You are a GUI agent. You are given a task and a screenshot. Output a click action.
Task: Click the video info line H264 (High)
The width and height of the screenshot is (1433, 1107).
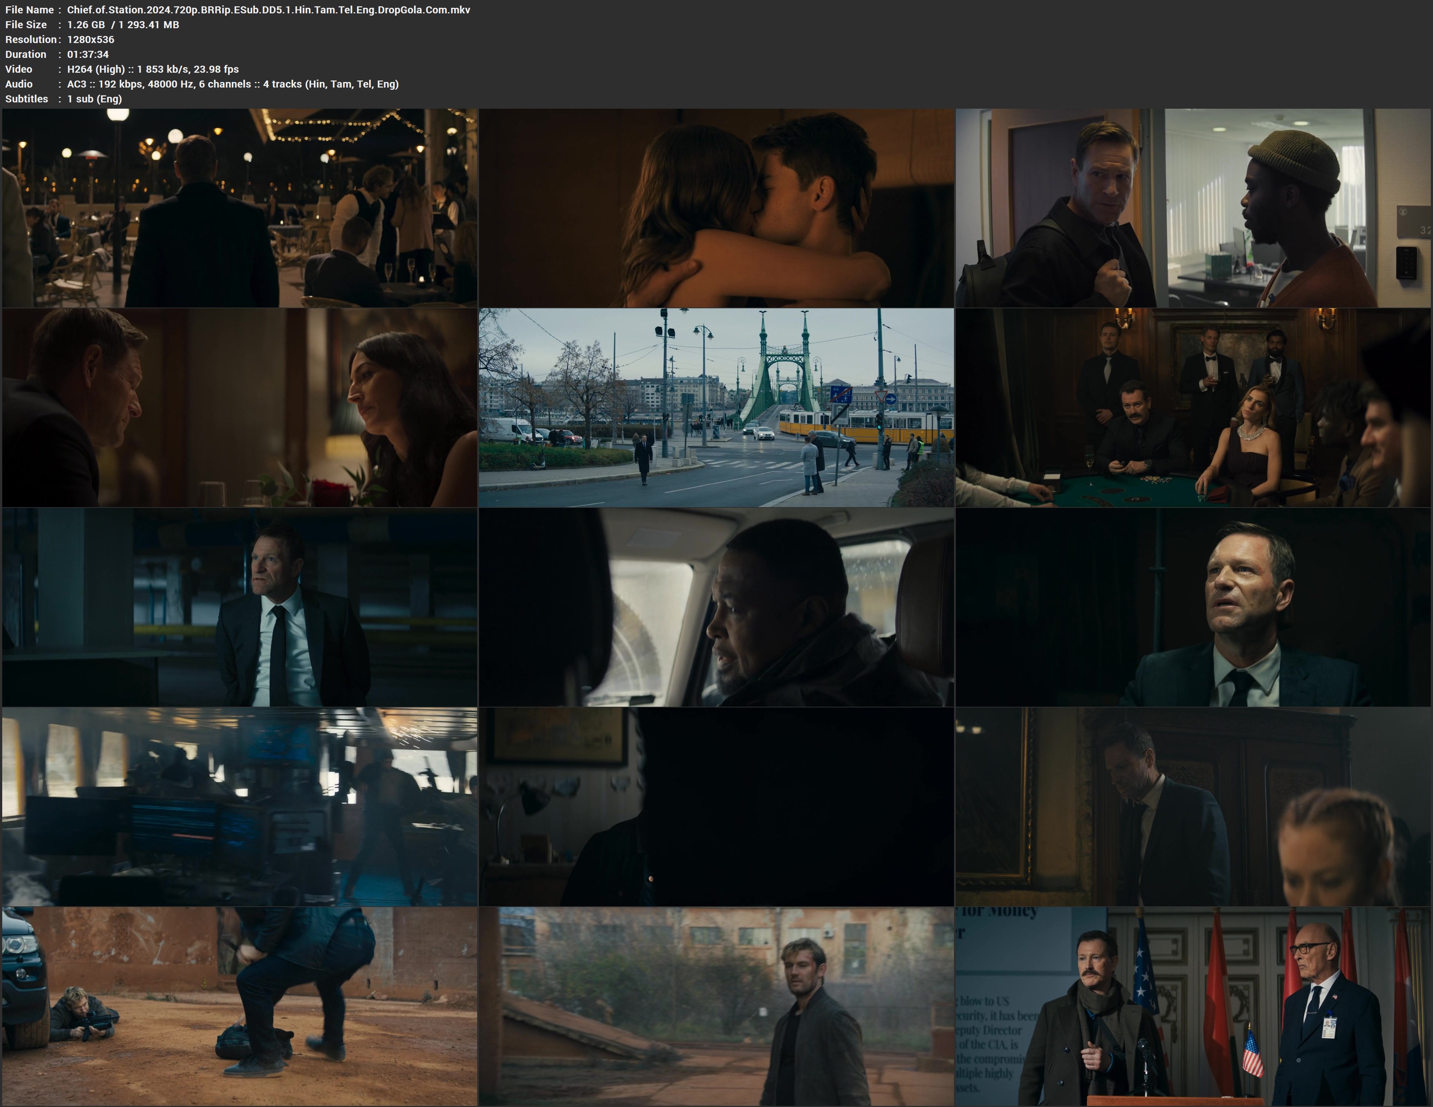[153, 69]
